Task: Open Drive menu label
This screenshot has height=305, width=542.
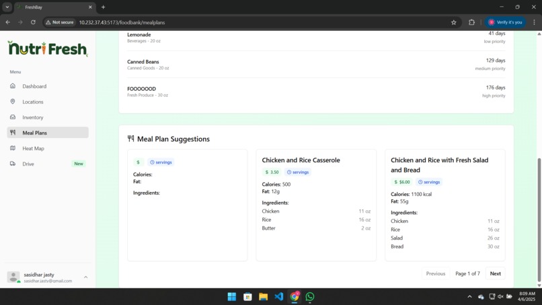Action: [28, 164]
